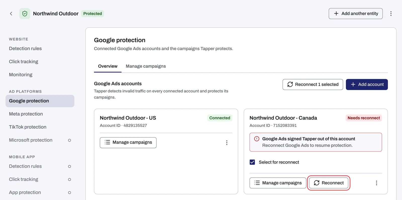Viewport: 402px width, 200px height.
Task: Click Account ID 4829135527 text
Action: (123, 125)
